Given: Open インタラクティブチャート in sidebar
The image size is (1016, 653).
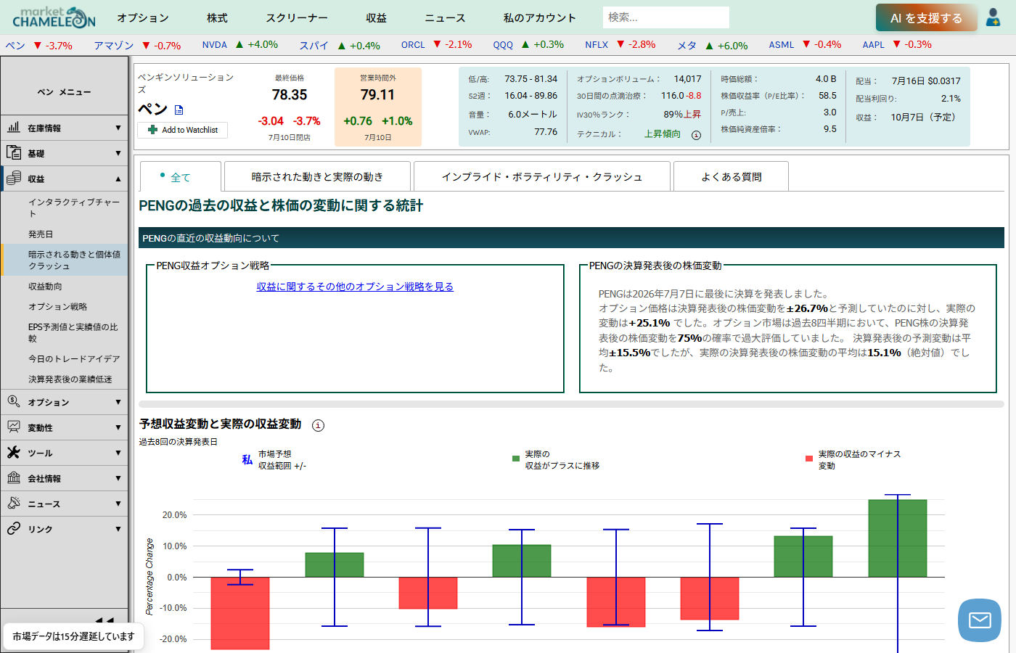Looking at the screenshot, I should point(74,208).
